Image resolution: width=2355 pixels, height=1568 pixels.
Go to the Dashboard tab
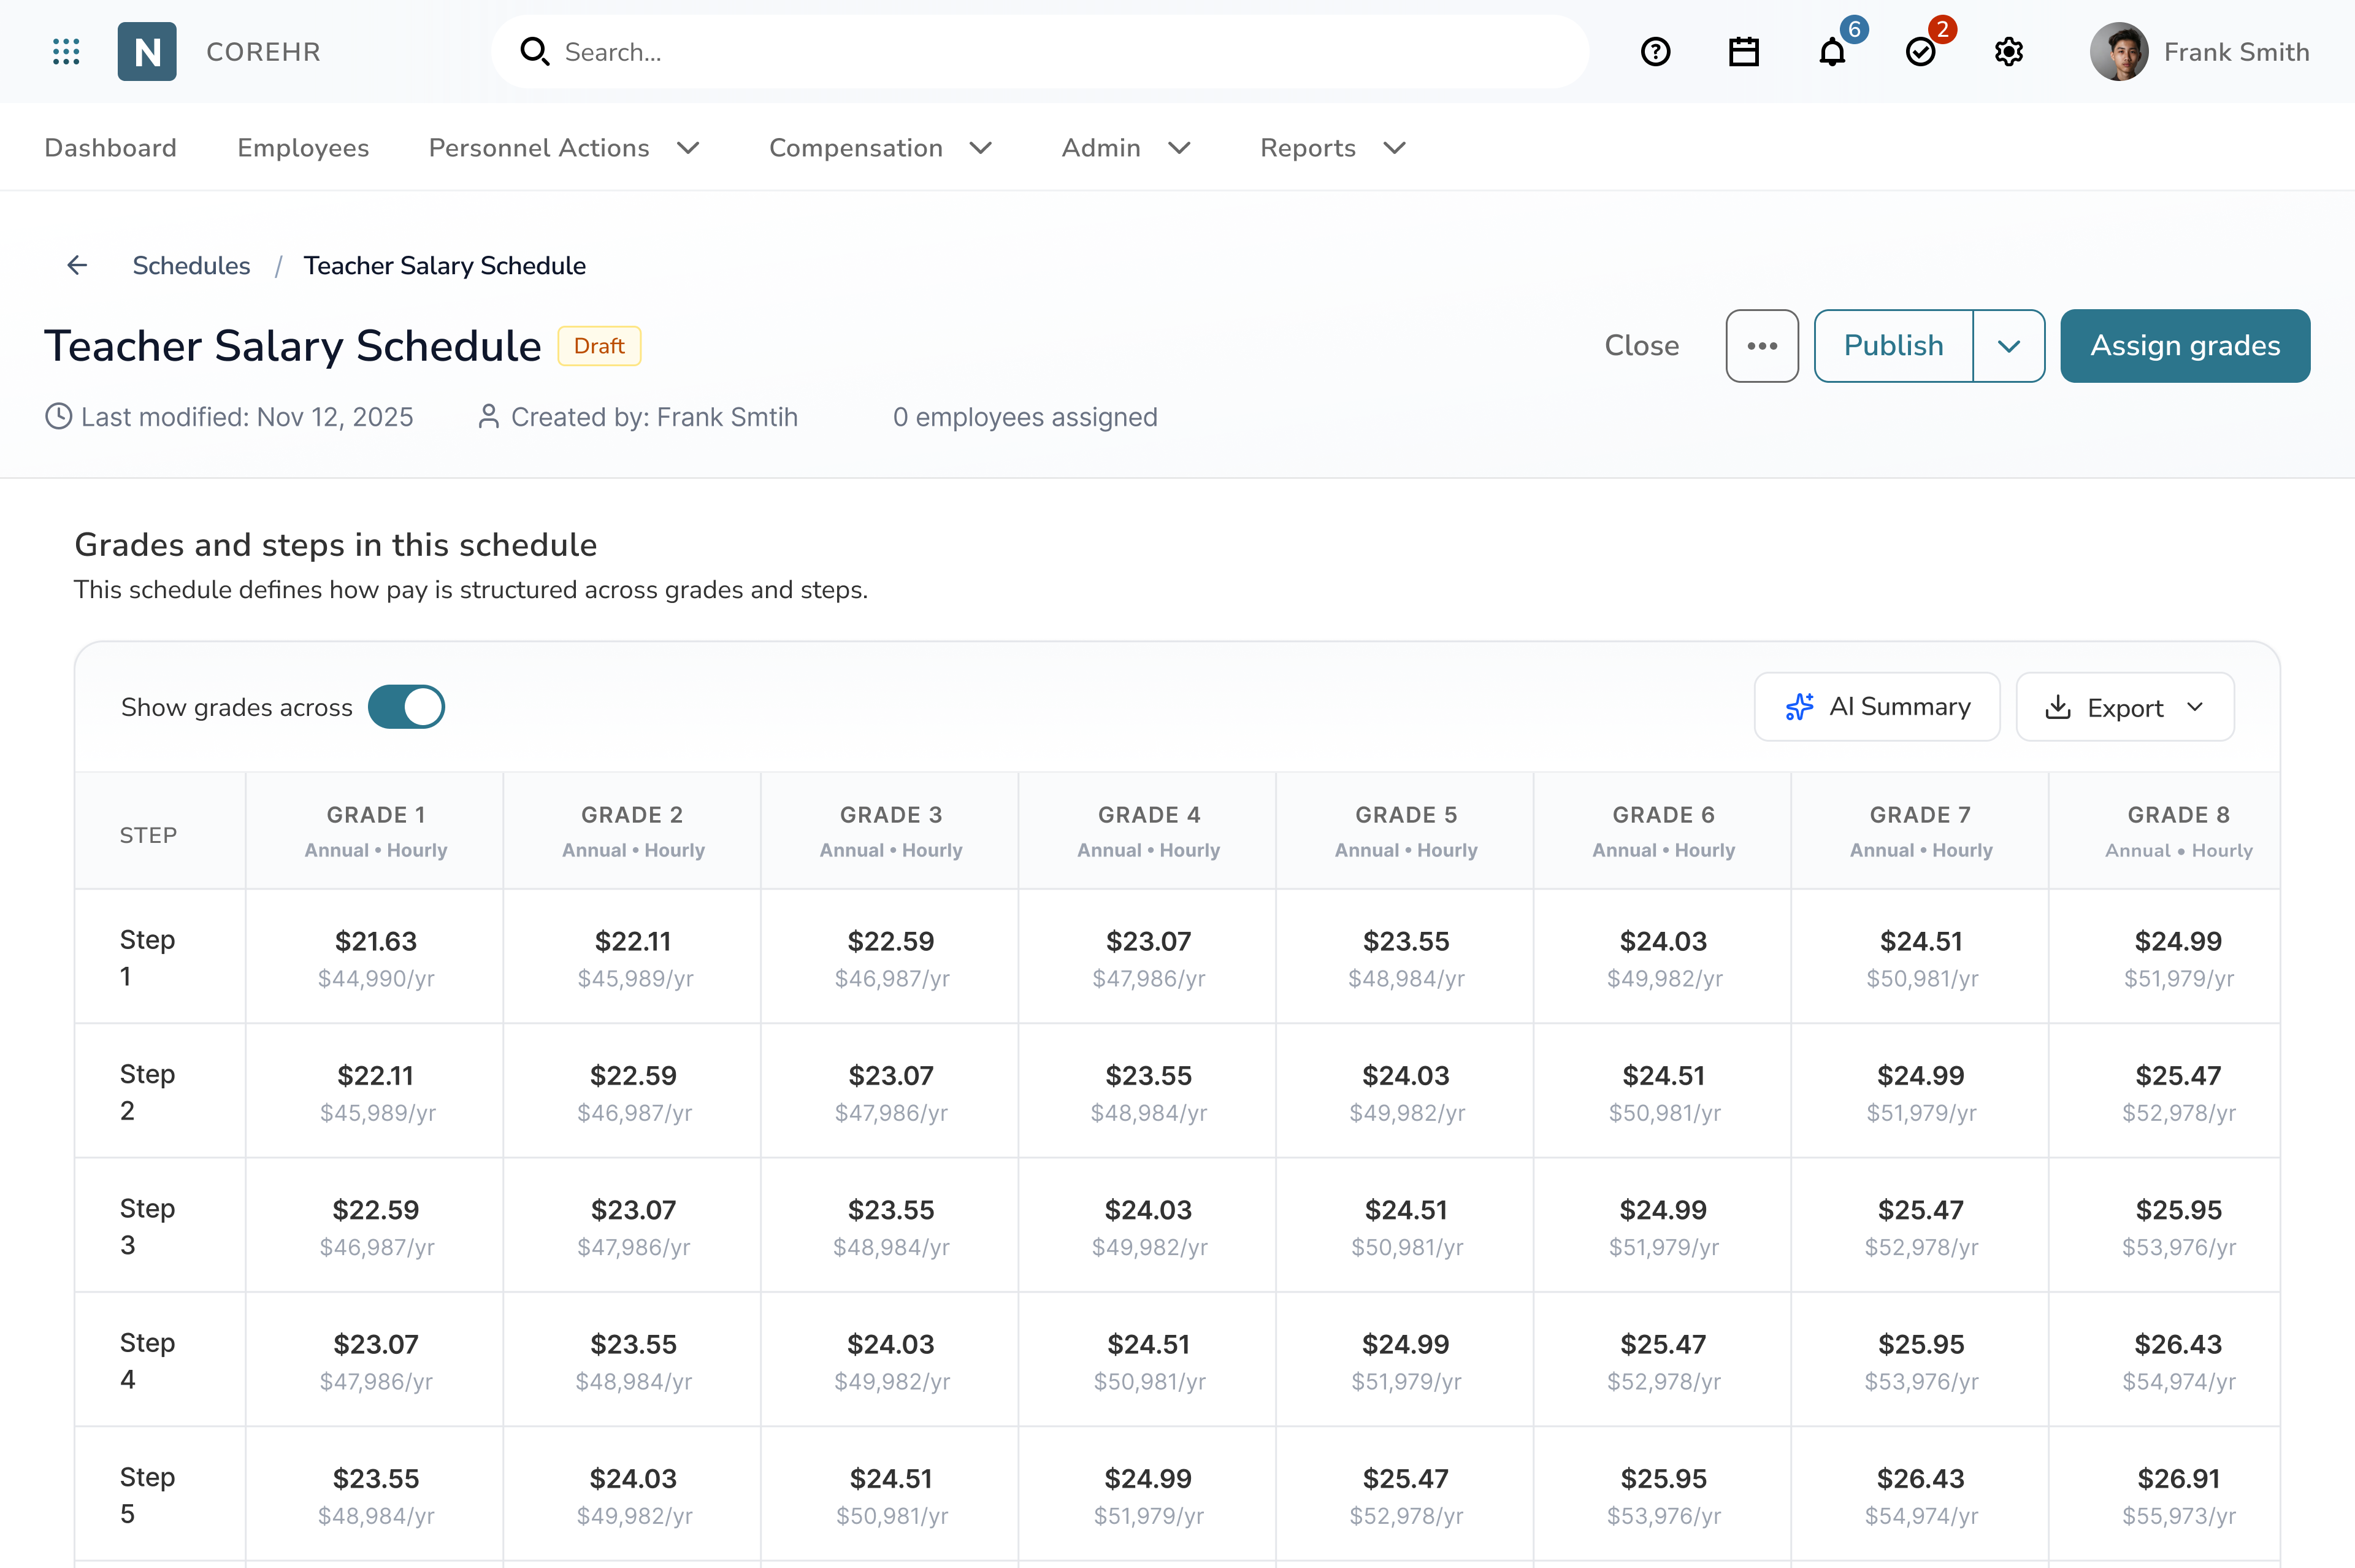coord(110,148)
